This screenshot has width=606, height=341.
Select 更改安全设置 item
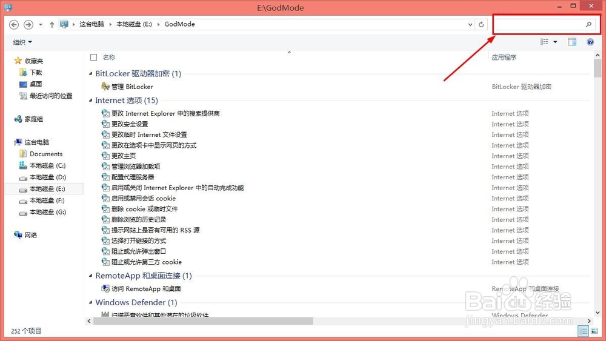coord(130,124)
